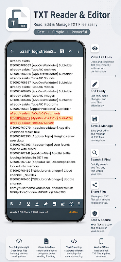This screenshot has height=262, width=121.
Task: Select the highlighter tool
Action: [45, 204]
